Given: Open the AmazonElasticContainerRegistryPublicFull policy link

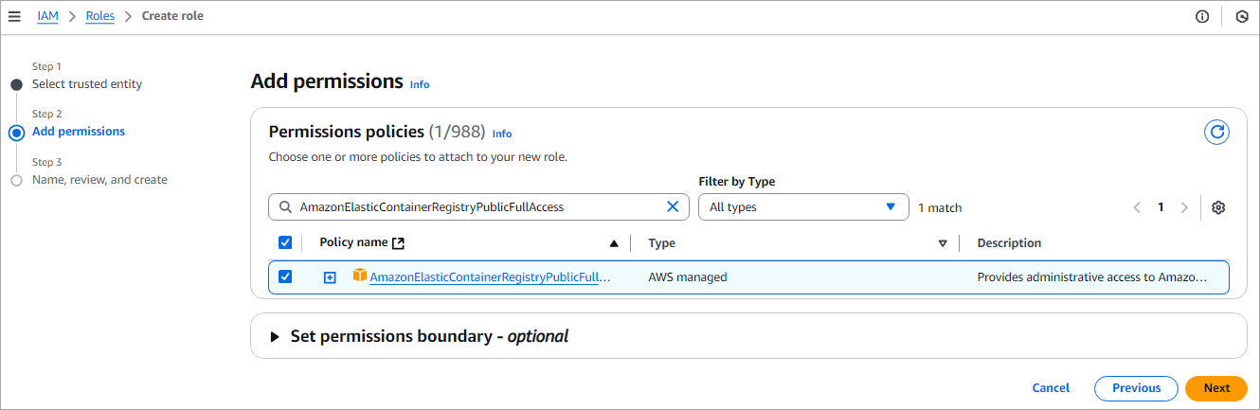Looking at the screenshot, I should [x=490, y=277].
